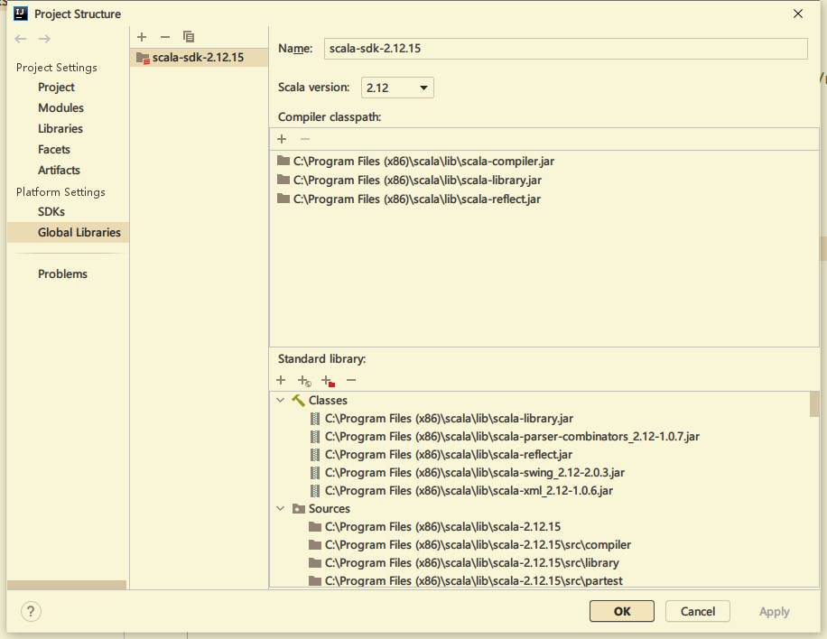Select Global Libraries page
This screenshot has height=639, width=827.
(68, 233)
